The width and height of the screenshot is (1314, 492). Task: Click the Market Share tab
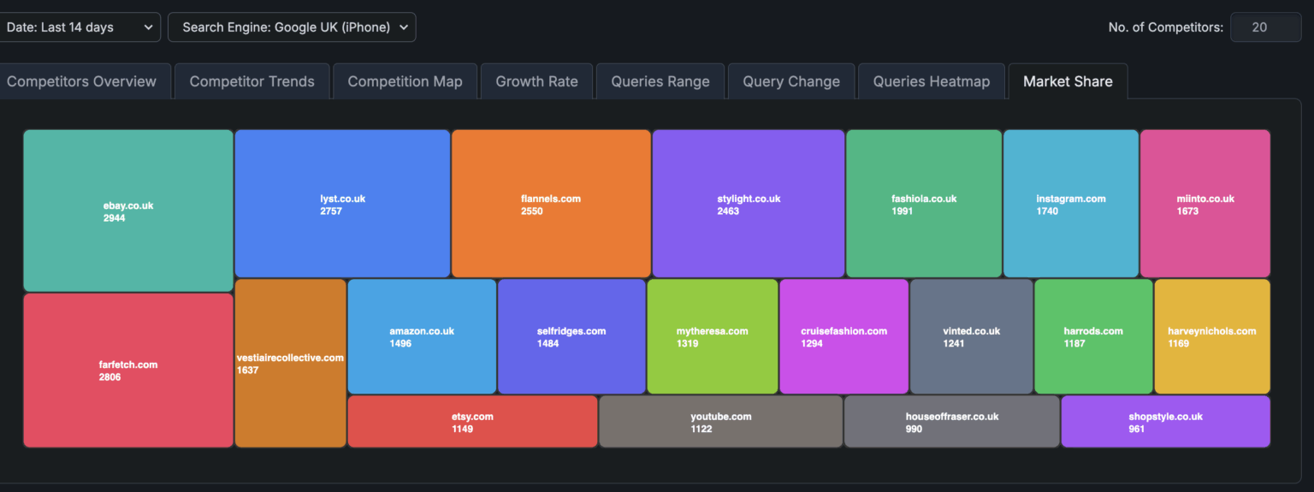tap(1068, 82)
